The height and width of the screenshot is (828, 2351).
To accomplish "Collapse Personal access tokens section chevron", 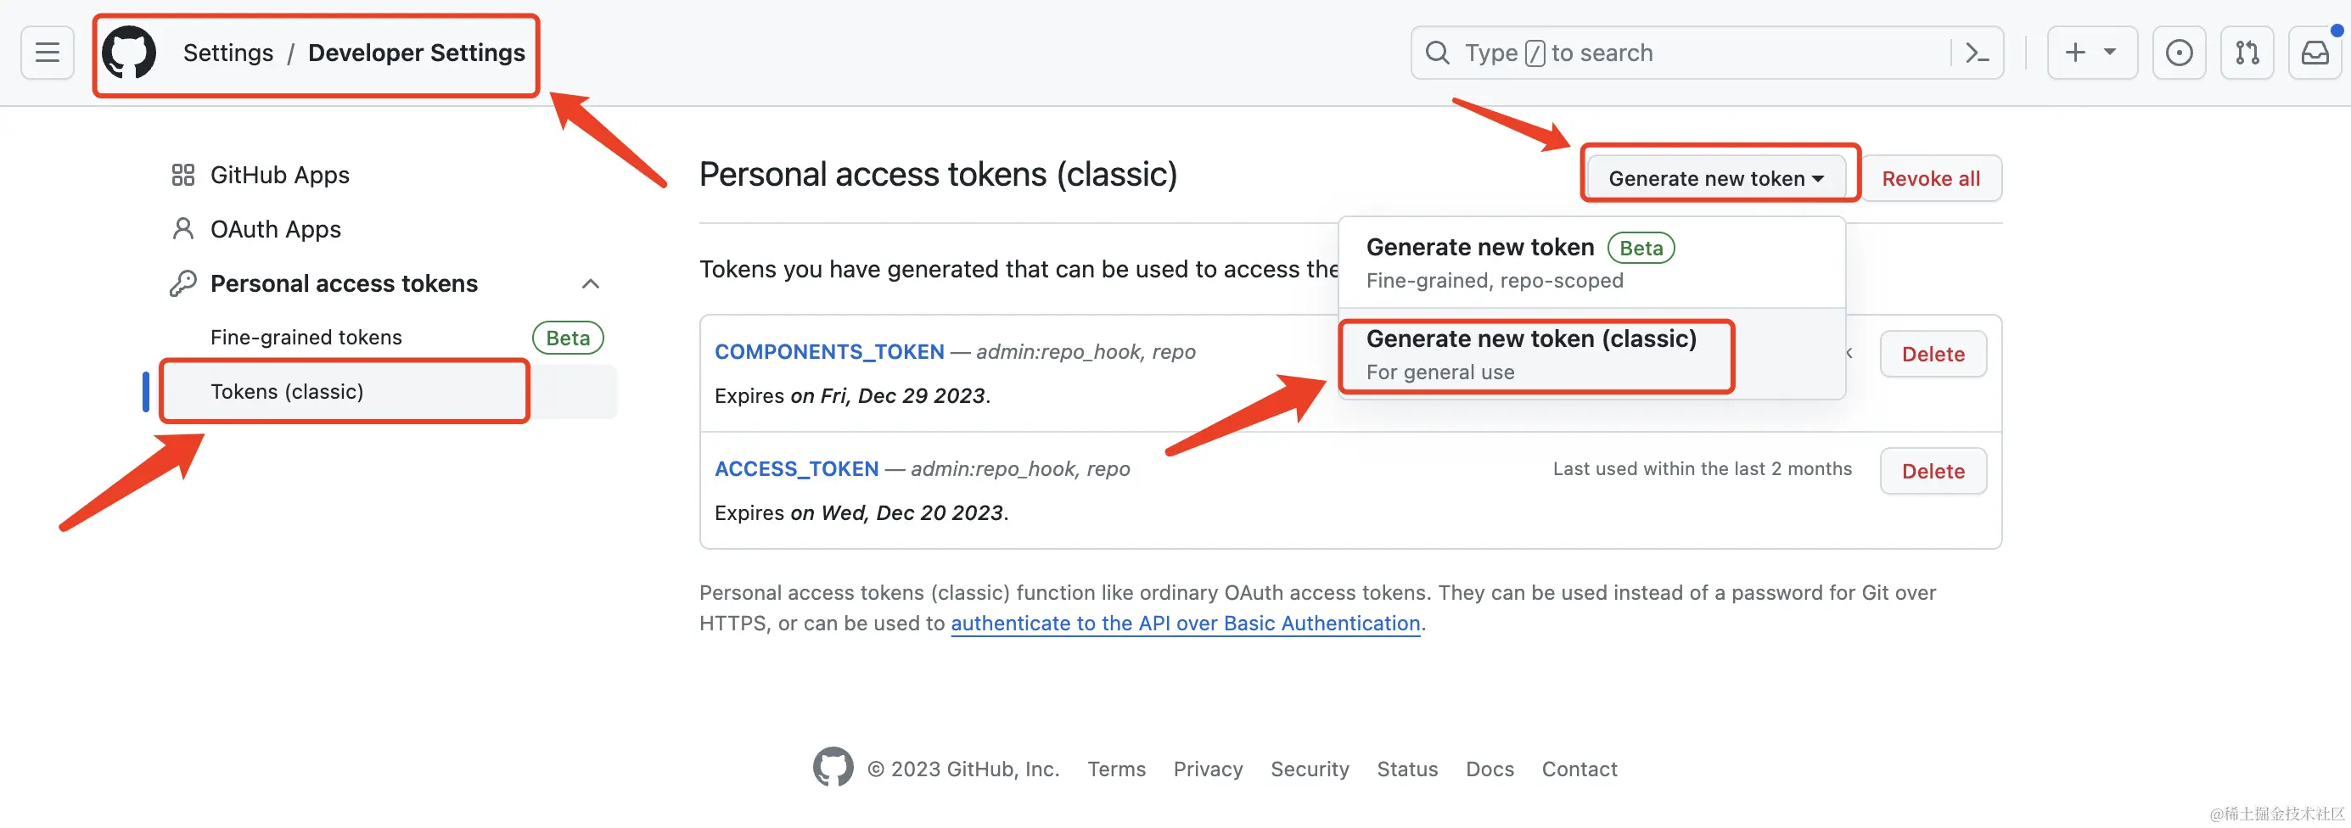I will point(591,283).
